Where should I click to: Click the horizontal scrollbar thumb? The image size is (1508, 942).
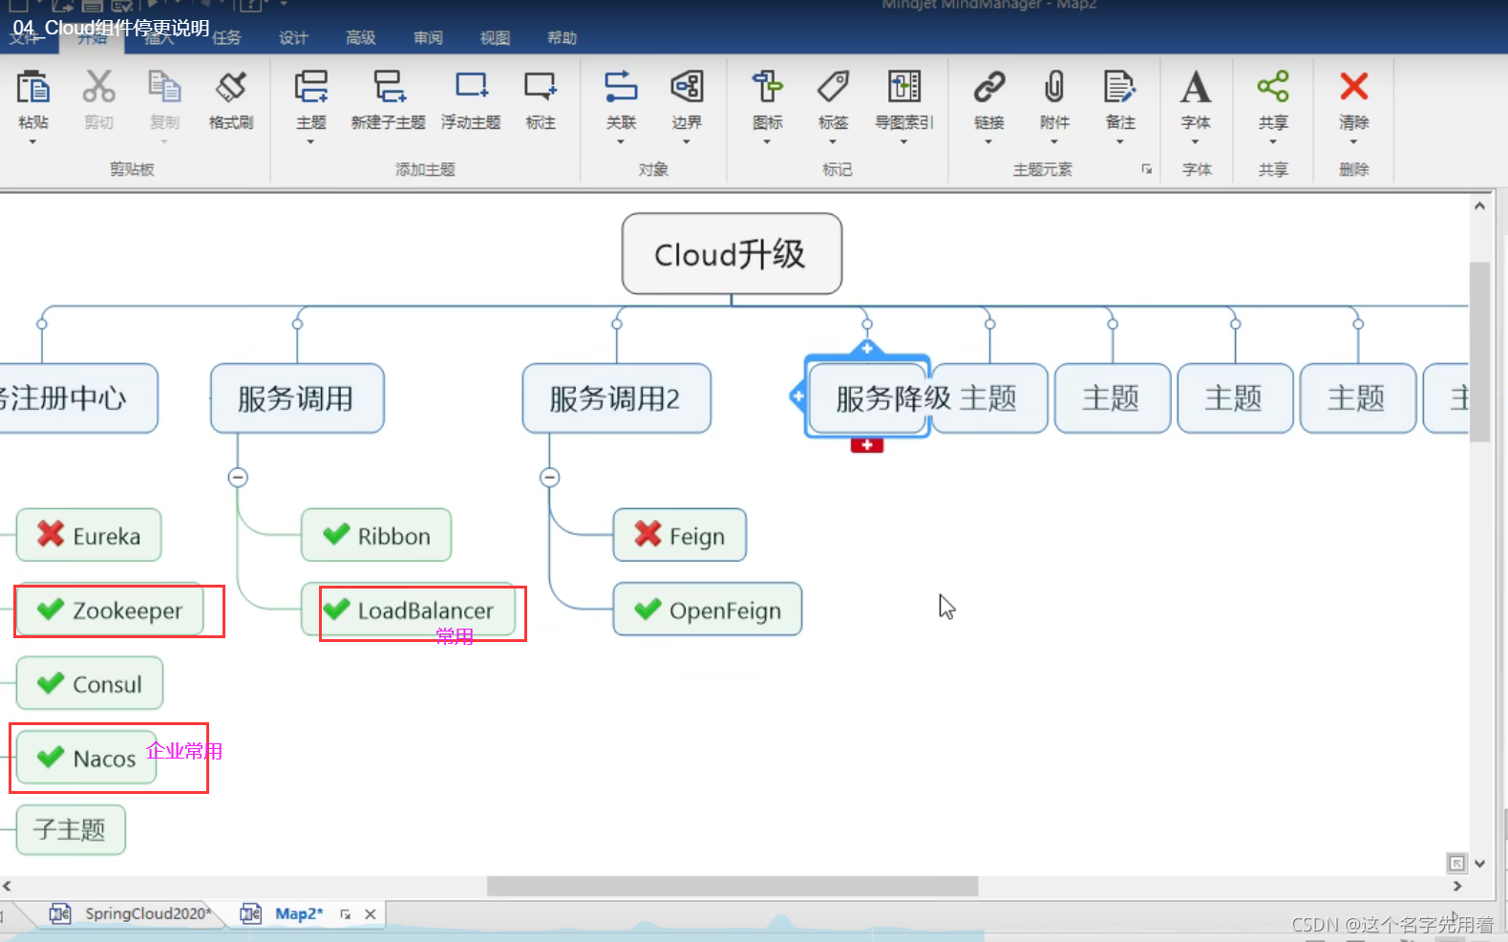[733, 887]
